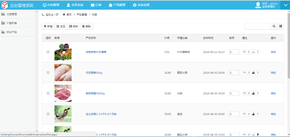290x137 pixels.
Task: Open the 内容管理 menu
Action: [x=51, y=5]
